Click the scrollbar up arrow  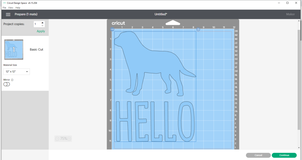pyautogui.click(x=299, y=21)
